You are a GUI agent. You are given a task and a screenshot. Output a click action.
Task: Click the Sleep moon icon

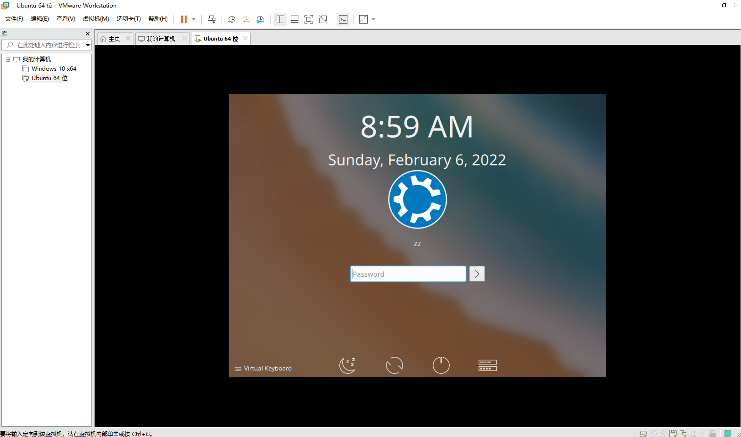[348, 365]
